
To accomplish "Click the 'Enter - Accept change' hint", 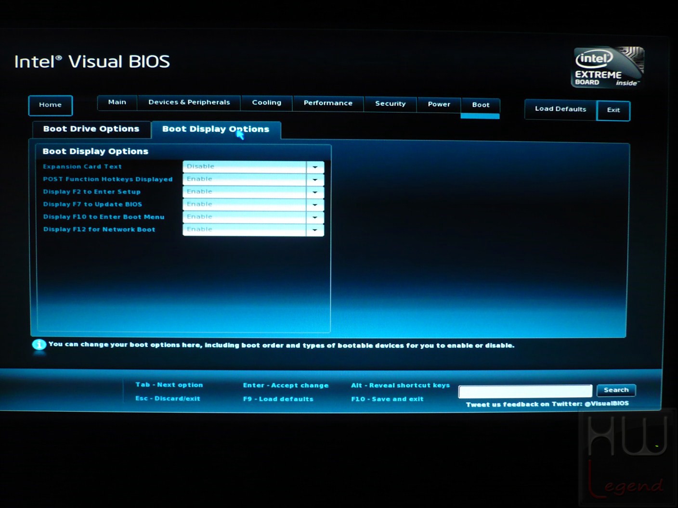I will [x=286, y=385].
